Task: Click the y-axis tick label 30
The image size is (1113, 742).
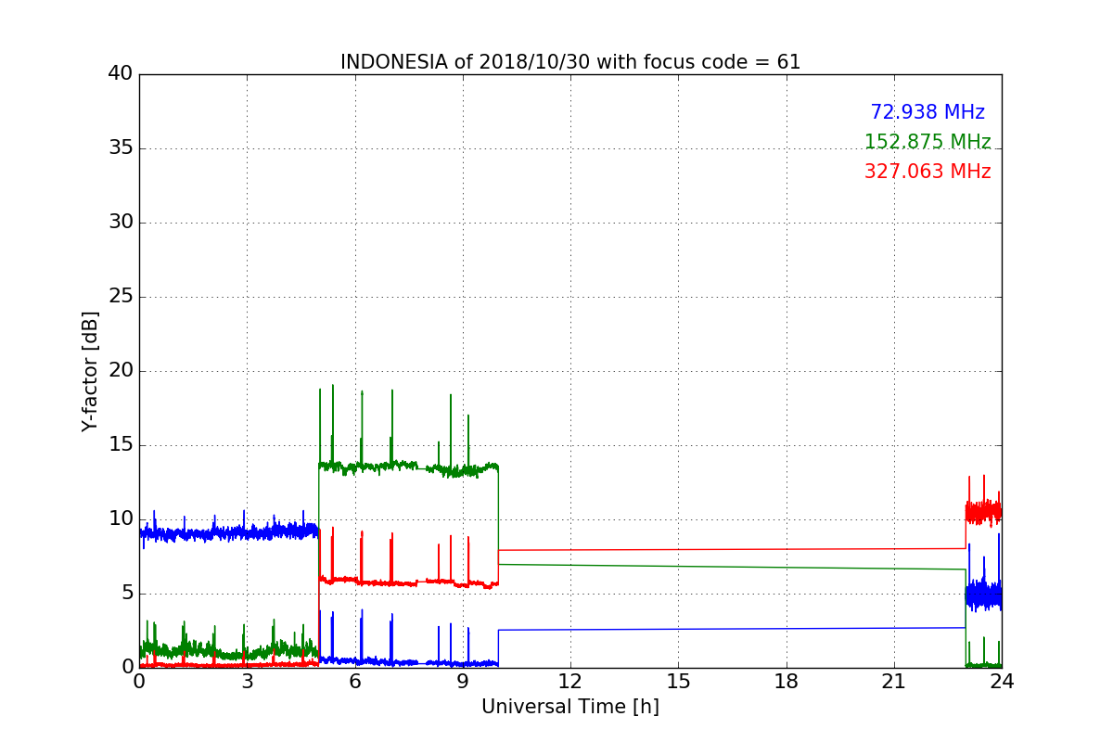Action: 120,223
